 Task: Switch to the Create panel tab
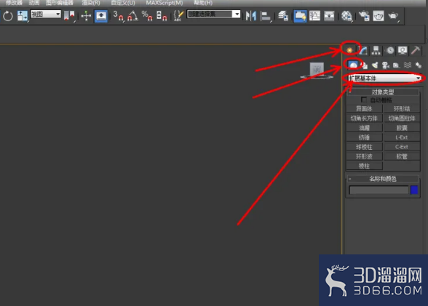pos(349,50)
